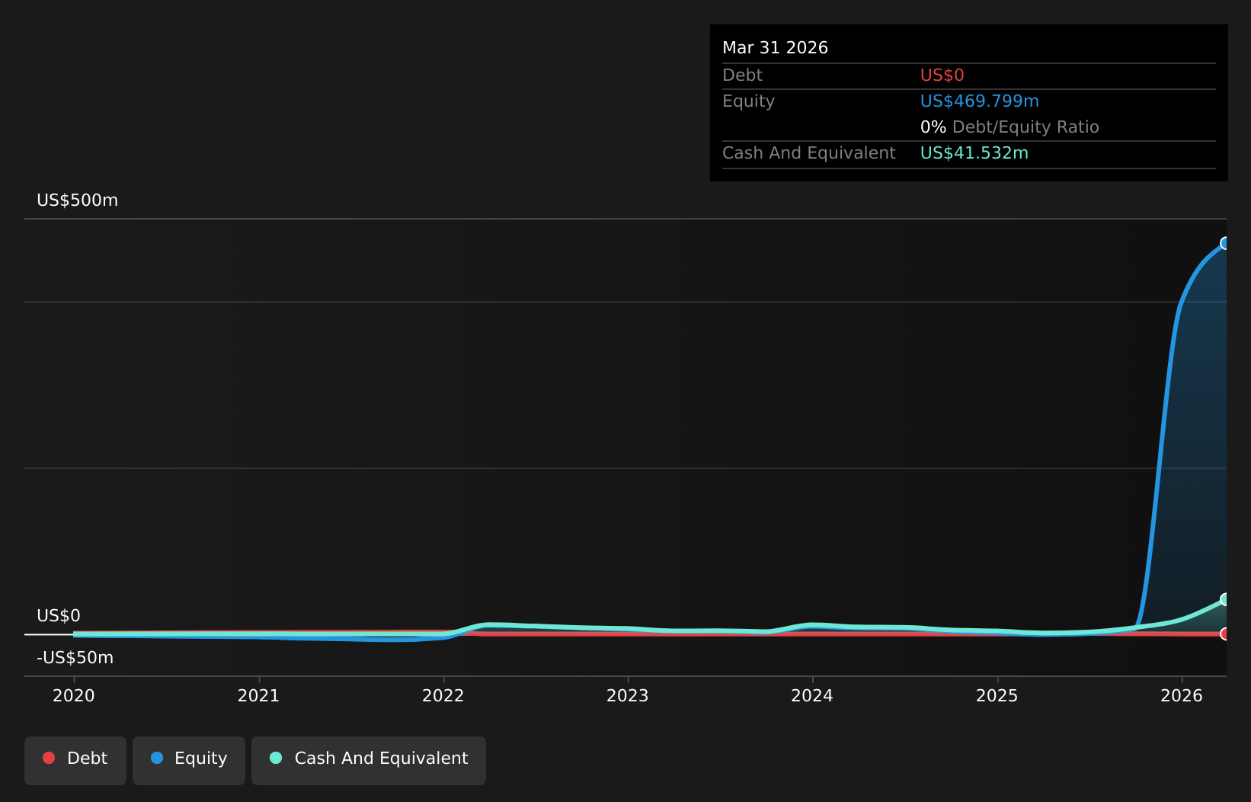Image resolution: width=1251 pixels, height=802 pixels.
Task: Select the 2021 axis label
Action: point(258,695)
